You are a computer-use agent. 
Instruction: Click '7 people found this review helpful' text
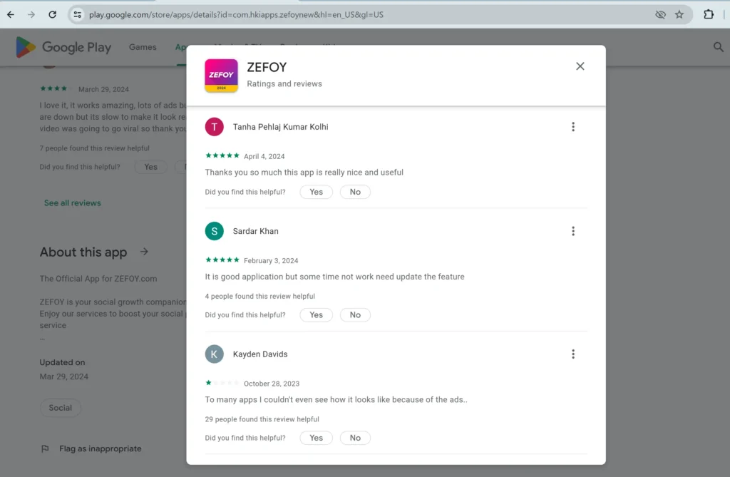coord(95,148)
